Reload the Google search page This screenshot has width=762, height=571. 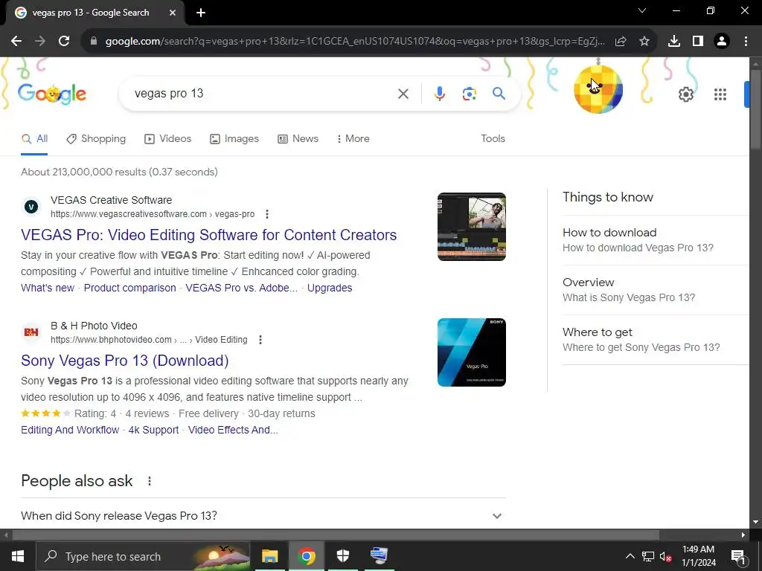coord(64,42)
